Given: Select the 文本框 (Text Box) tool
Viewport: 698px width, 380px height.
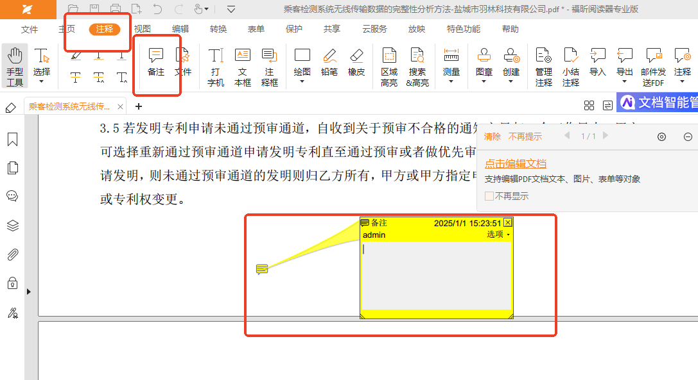Looking at the screenshot, I should (242, 67).
